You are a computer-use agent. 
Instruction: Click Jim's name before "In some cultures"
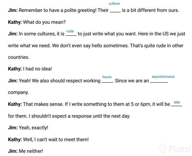tap(13, 34)
